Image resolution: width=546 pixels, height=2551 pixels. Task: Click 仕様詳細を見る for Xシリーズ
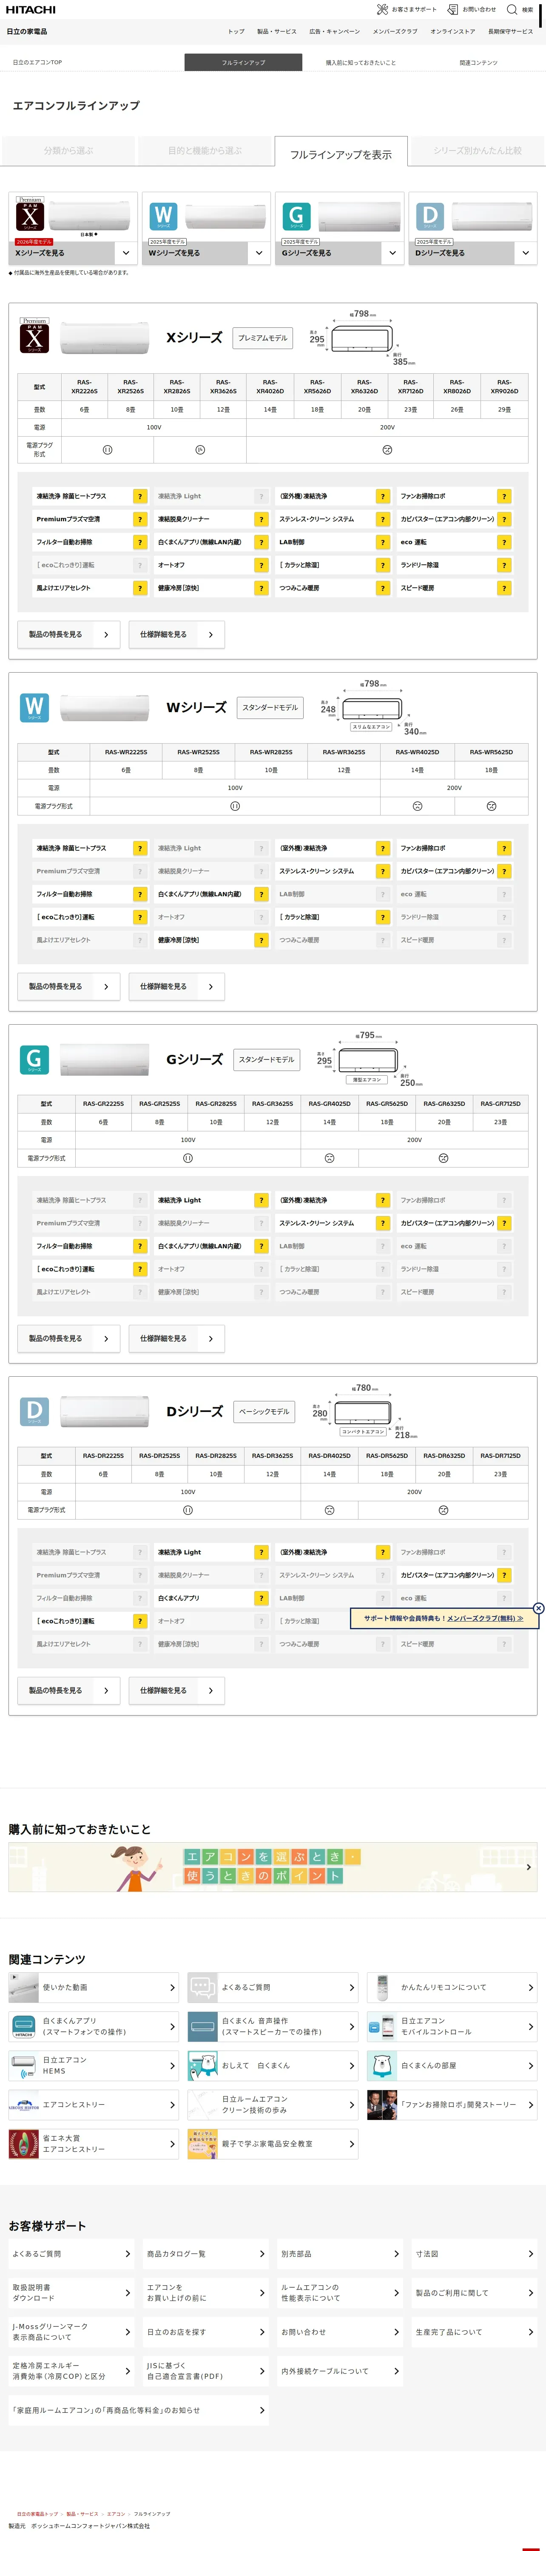point(176,635)
